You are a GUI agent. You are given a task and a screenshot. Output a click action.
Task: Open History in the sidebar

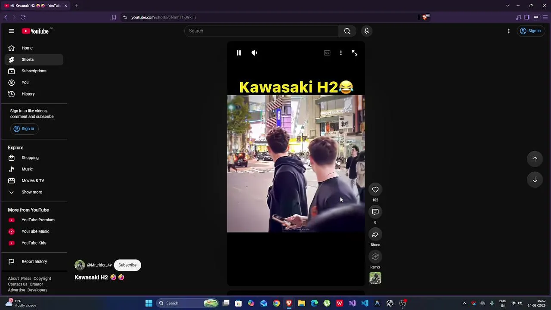pos(34,94)
